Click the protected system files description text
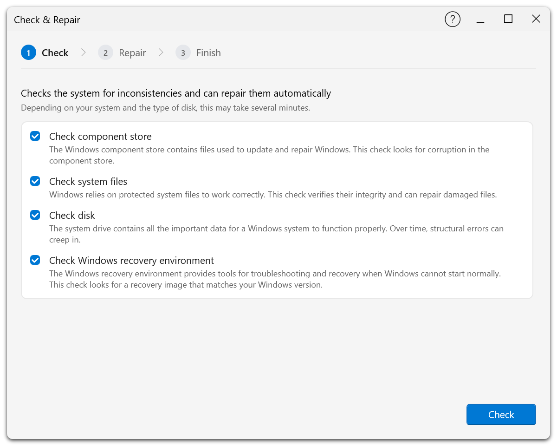The width and height of the screenshot is (557, 446). tap(273, 195)
